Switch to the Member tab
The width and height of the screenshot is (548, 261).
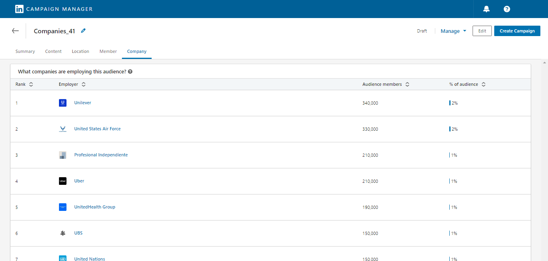(x=108, y=51)
